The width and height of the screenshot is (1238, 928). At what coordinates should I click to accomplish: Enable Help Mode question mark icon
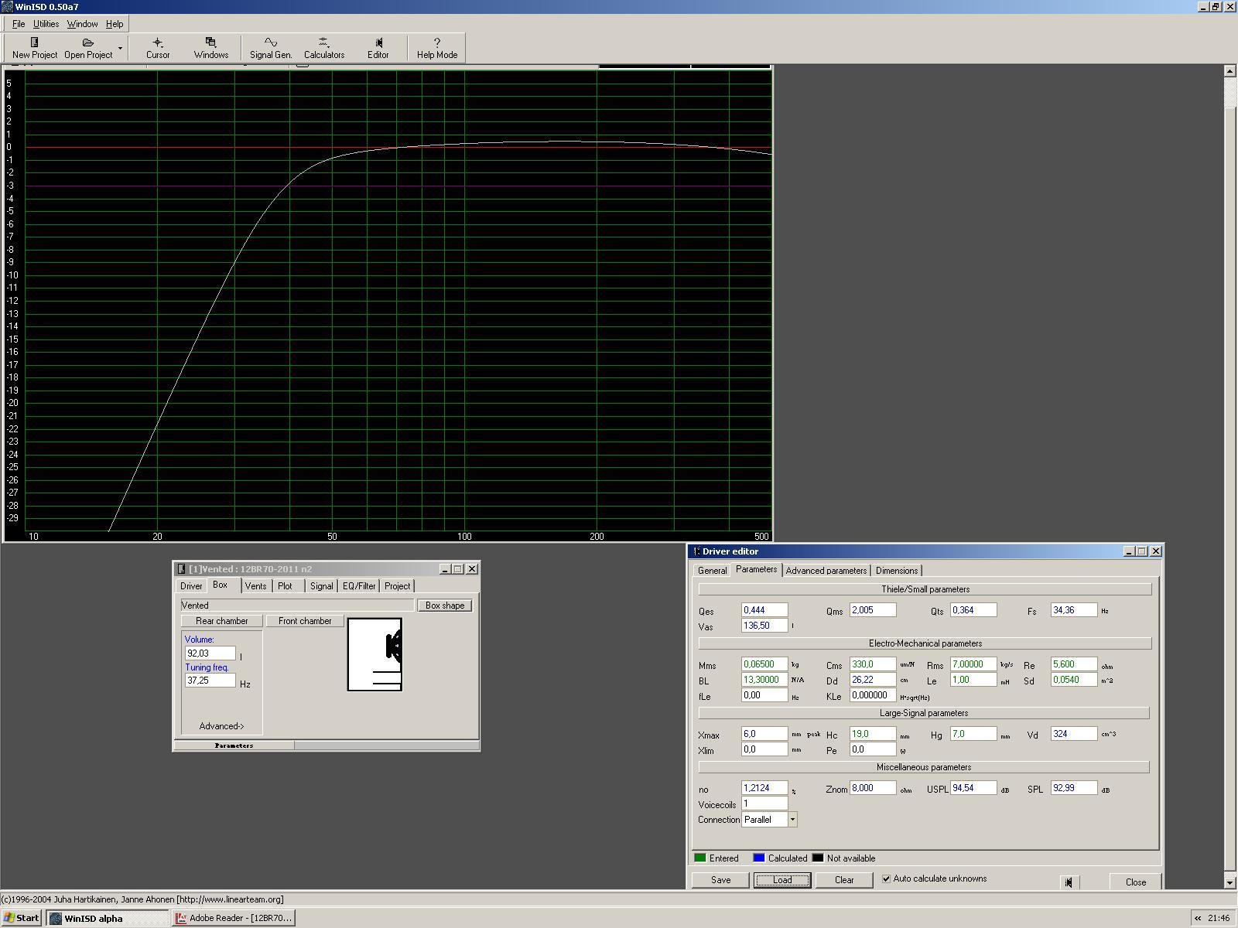[x=436, y=47]
